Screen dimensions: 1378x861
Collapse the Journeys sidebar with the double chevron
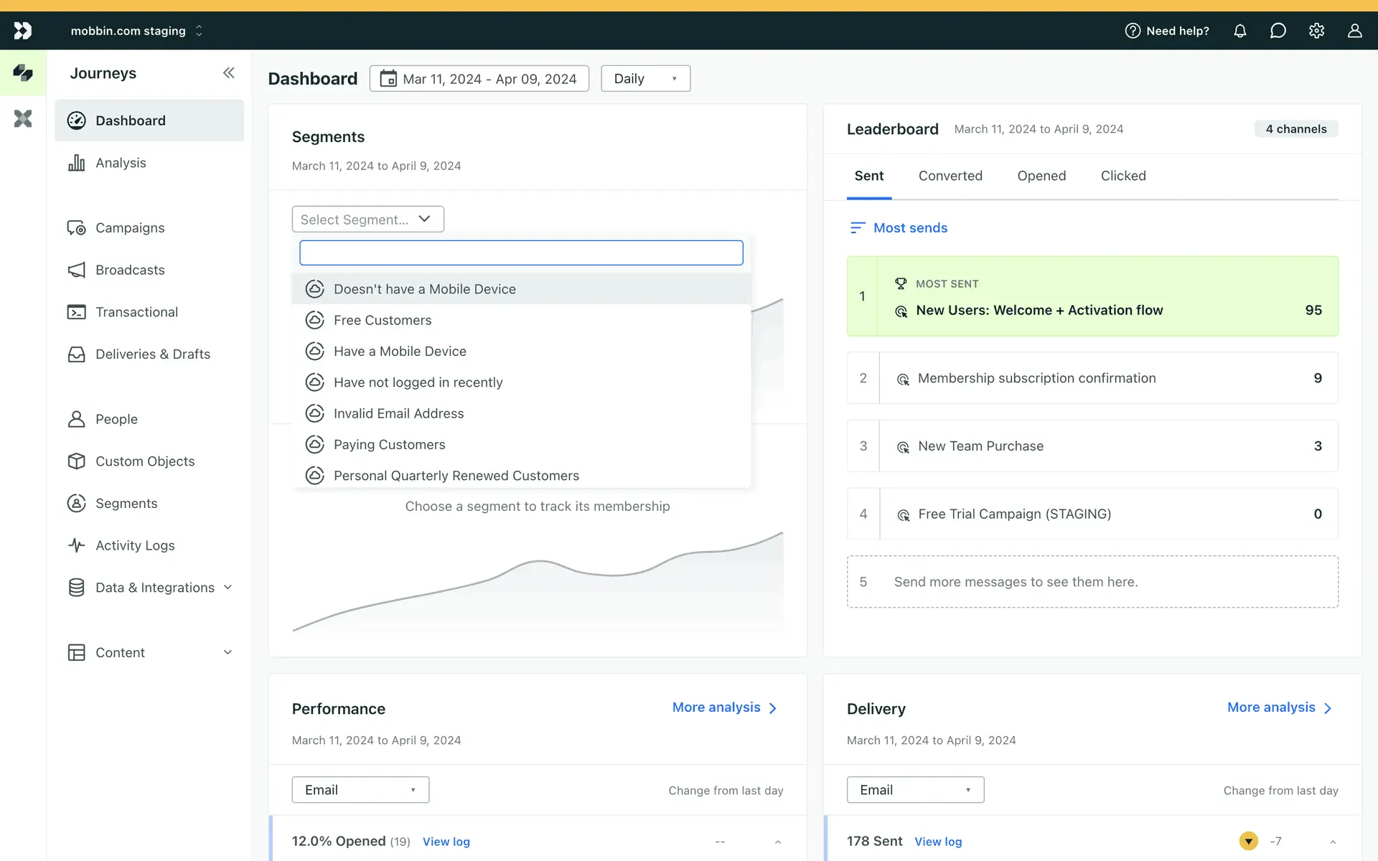228,72
